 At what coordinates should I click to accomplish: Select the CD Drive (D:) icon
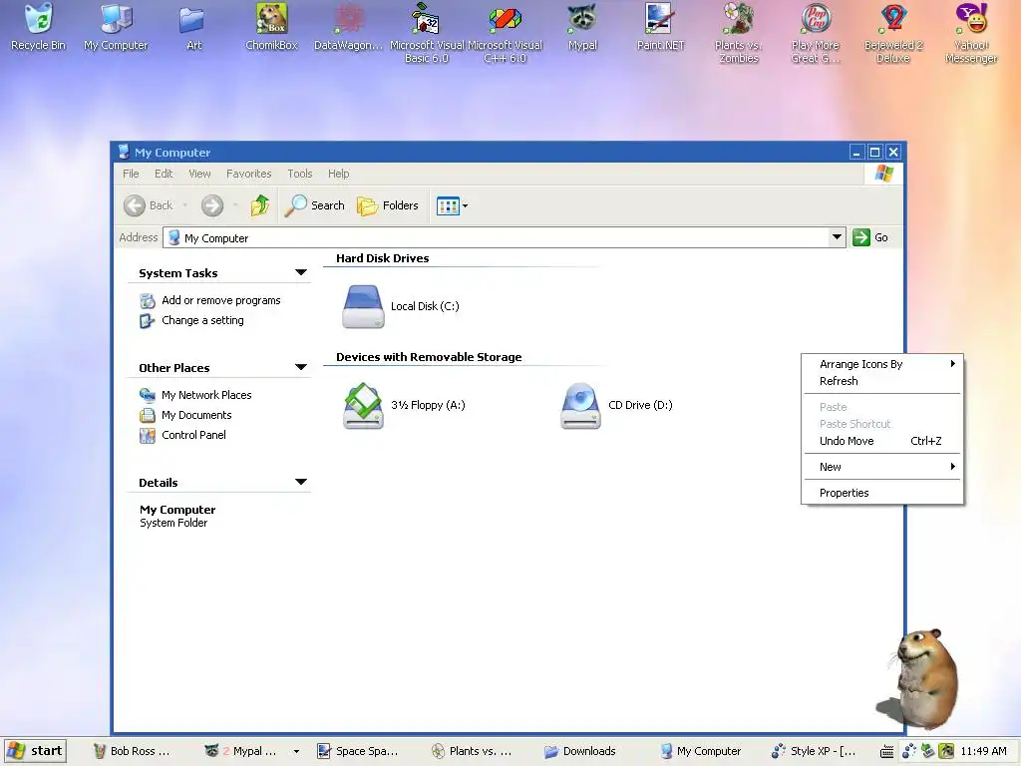click(616, 405)
